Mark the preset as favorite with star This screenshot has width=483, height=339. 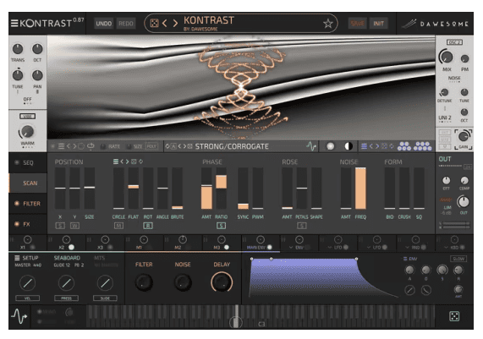(x=328, y=24)
